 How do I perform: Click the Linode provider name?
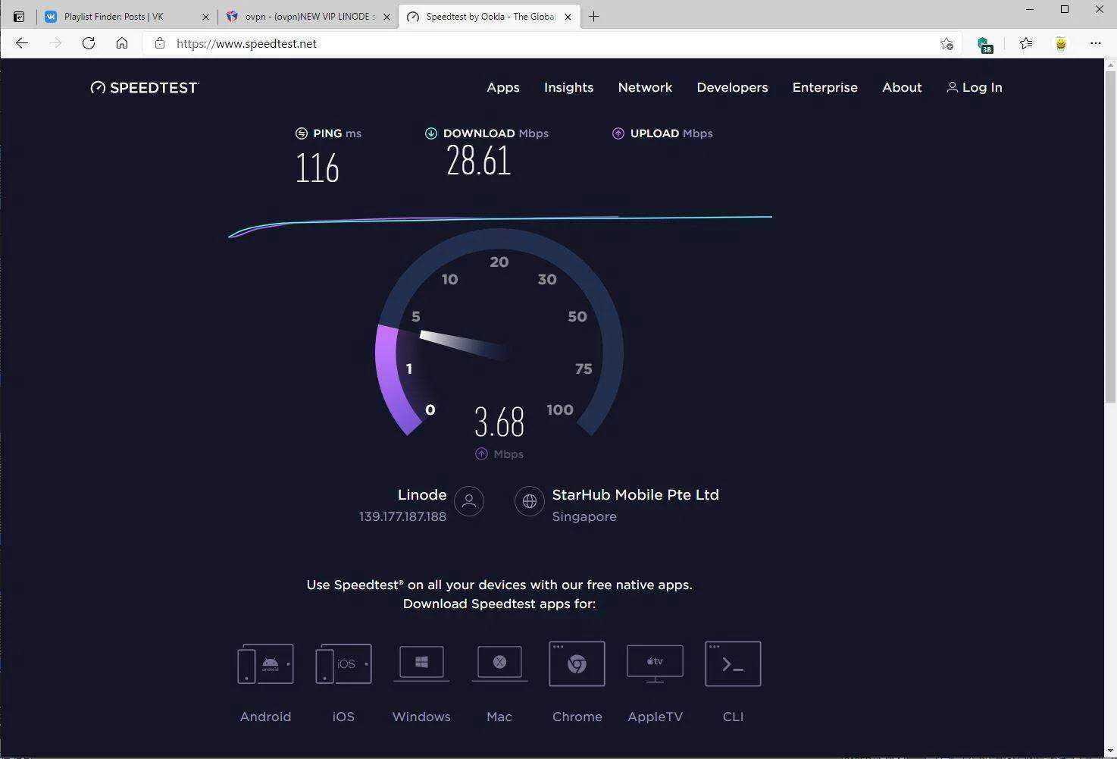coord(422,495)
